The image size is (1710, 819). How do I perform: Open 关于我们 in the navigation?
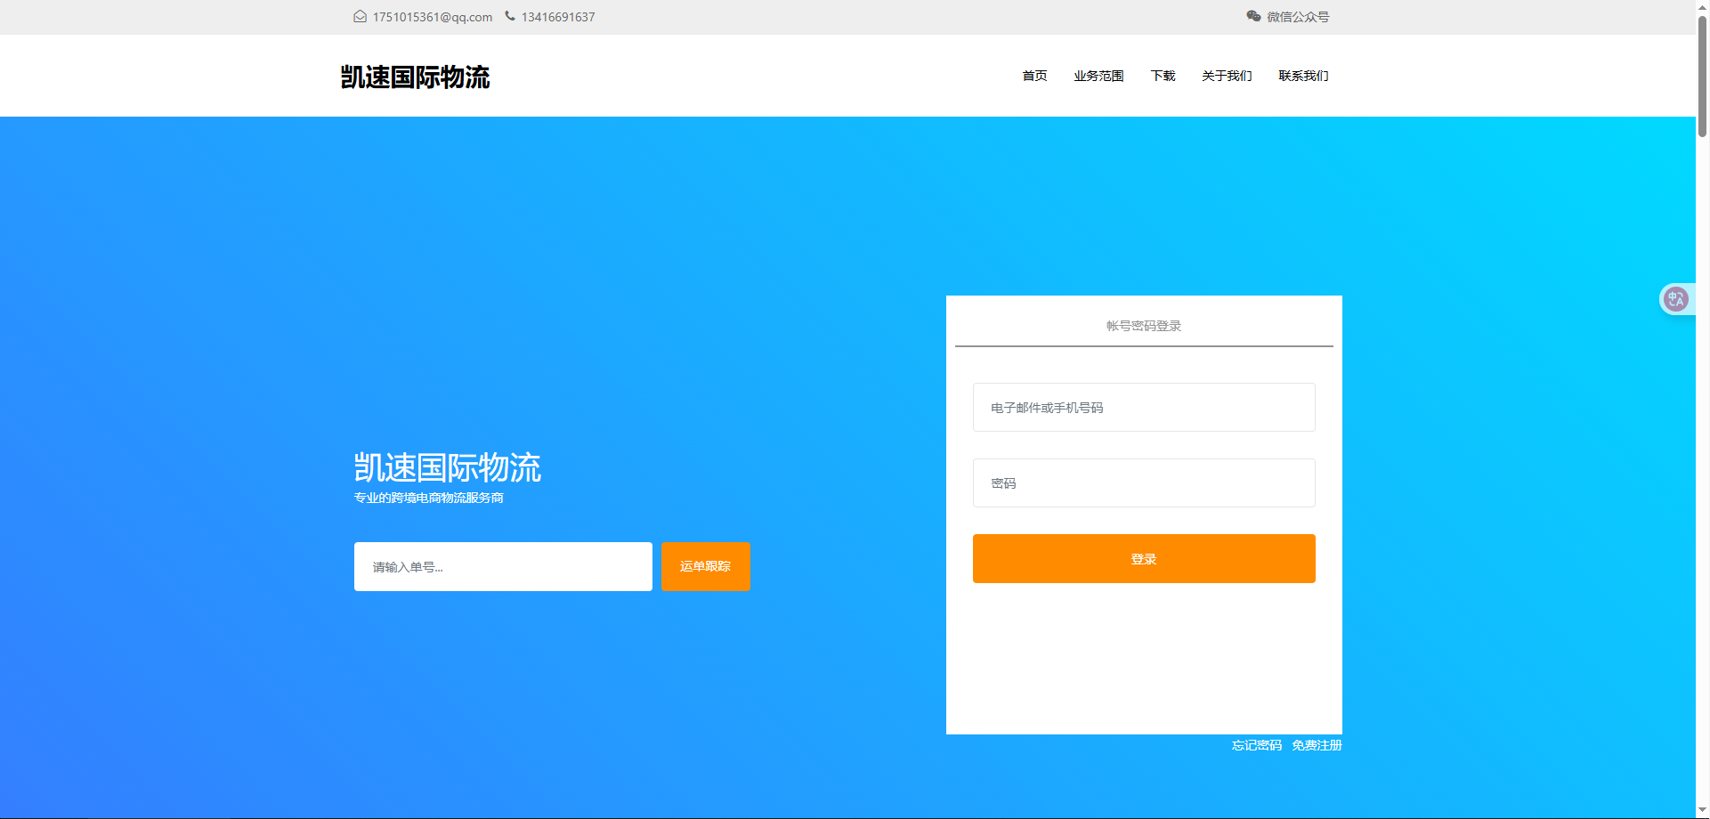coord(1227,76)
